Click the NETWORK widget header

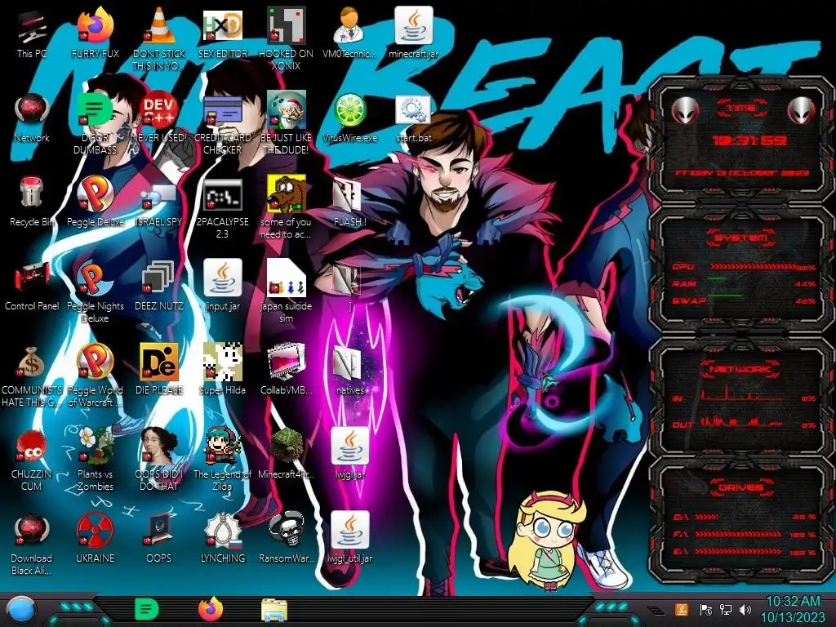click(x=741, y=368)
